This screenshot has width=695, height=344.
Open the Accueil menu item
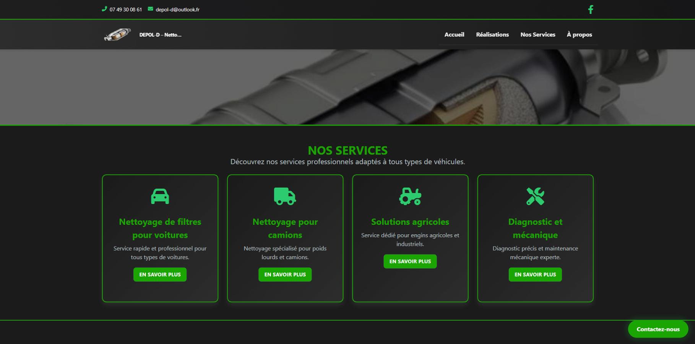coord(454,34)
